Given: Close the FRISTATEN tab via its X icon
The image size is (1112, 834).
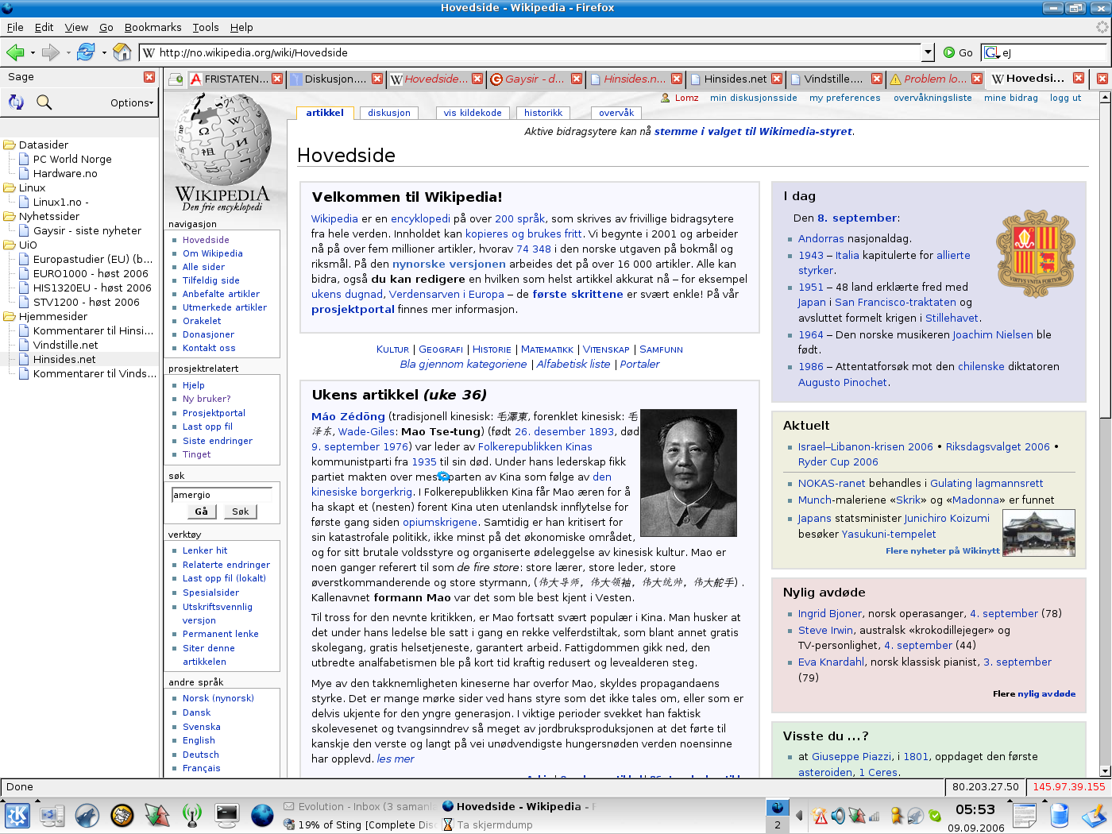Looking at the screenshot, I should 277,79.
